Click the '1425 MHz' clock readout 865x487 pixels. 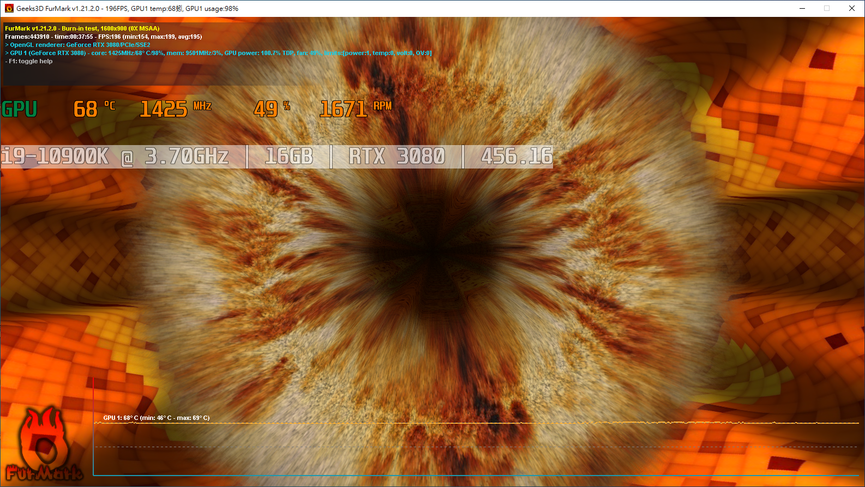click(x=176, y=109)
